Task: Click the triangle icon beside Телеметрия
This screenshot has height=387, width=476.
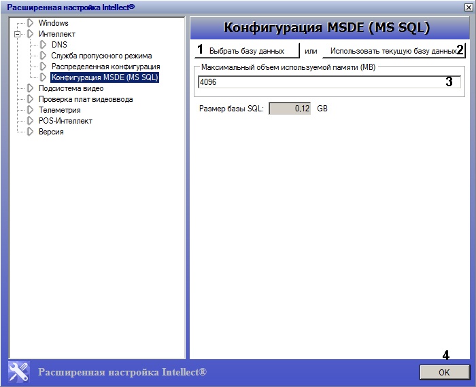Action: pos(30,110)
